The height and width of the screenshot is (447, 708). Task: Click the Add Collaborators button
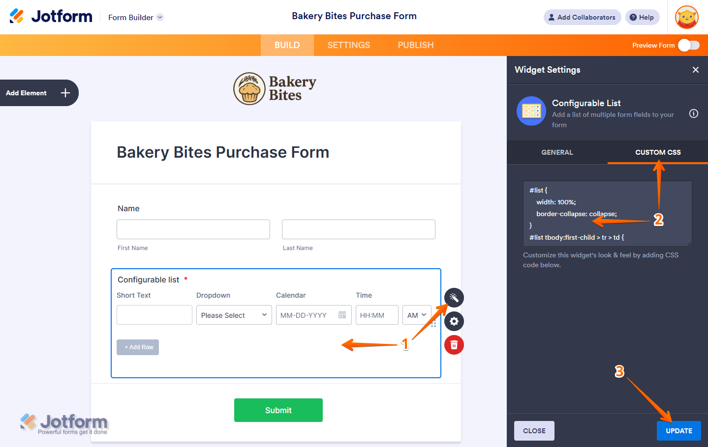pyautogui.click(x=582, y=17)
